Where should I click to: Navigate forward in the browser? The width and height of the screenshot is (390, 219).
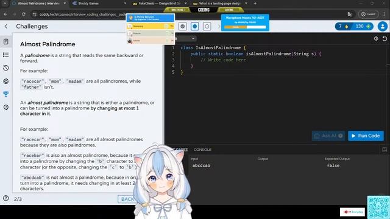[x=15, y=15]
